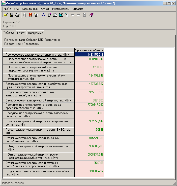
Task: Select the cell with value 170849
Action: click(89, 131)
